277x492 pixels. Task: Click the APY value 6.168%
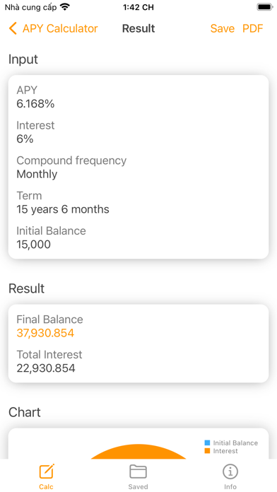click(35, 104)
